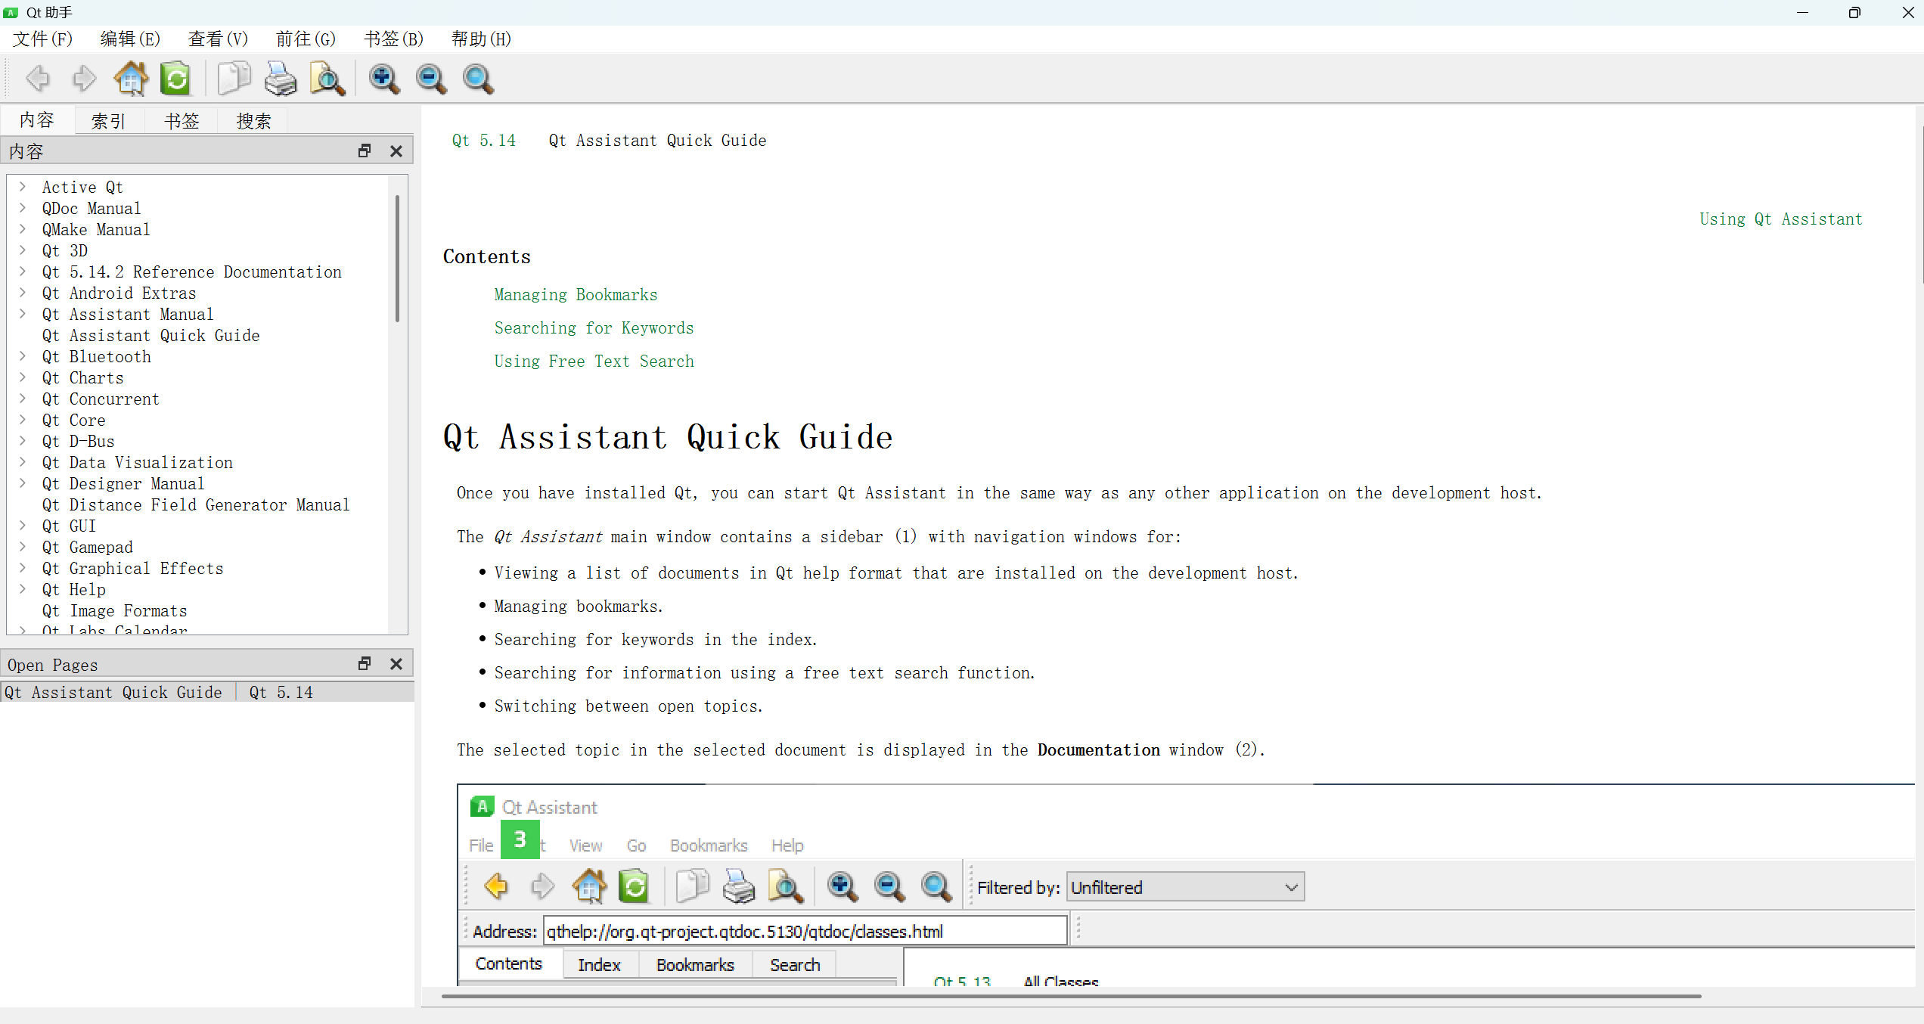
Task: Expand Qt 5.14.2 Reference Documentation node
Action: (23, 272)
